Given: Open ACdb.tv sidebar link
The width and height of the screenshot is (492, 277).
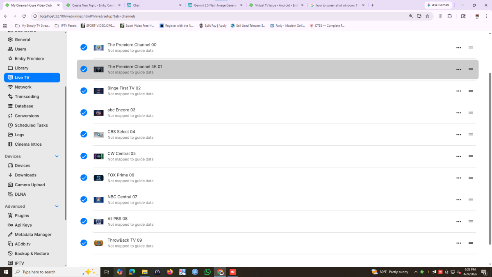Looking at the screenshot, I should 32,244.
